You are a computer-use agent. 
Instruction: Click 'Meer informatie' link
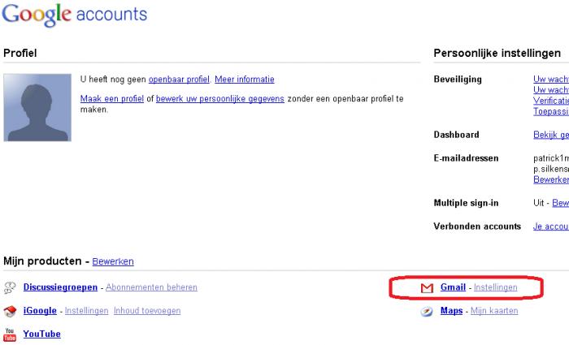coord(244,80)
